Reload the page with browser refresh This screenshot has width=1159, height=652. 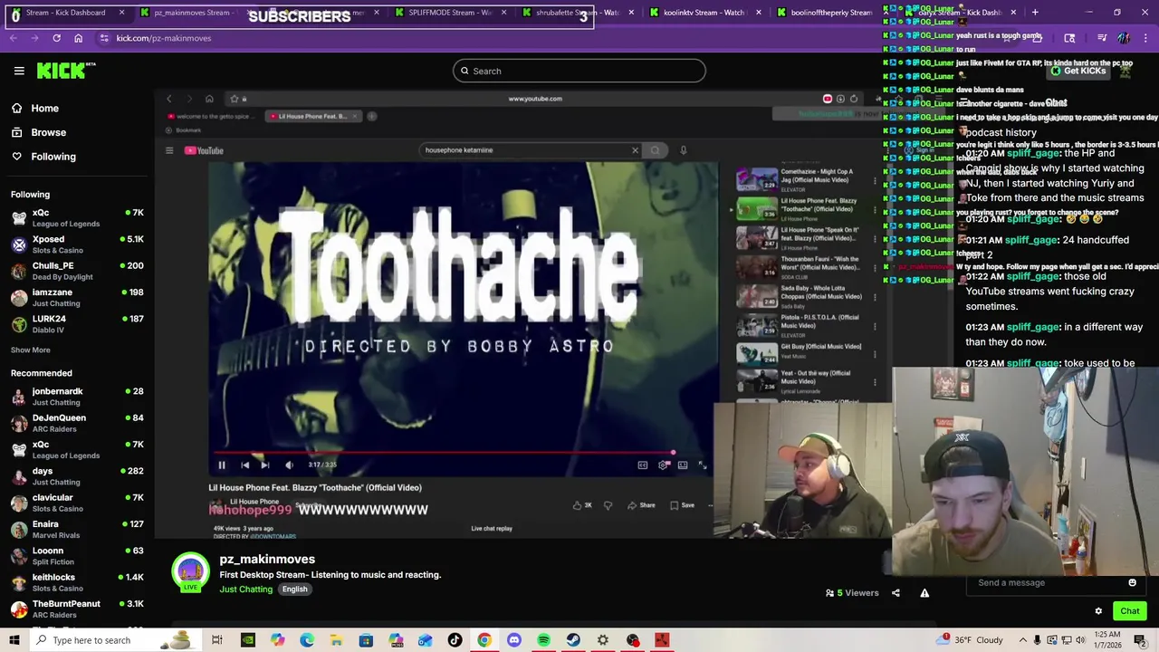(x=56, y=38)
